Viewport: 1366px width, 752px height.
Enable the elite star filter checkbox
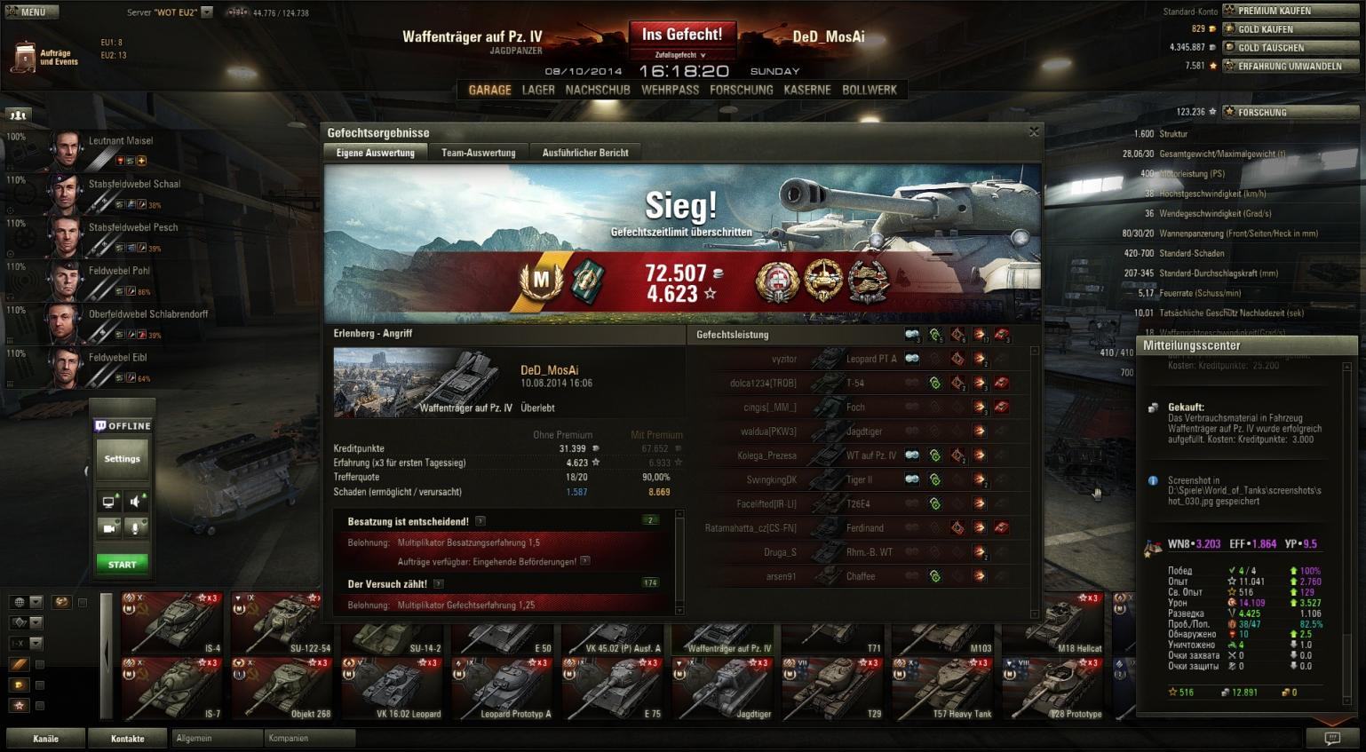[40, 706]
